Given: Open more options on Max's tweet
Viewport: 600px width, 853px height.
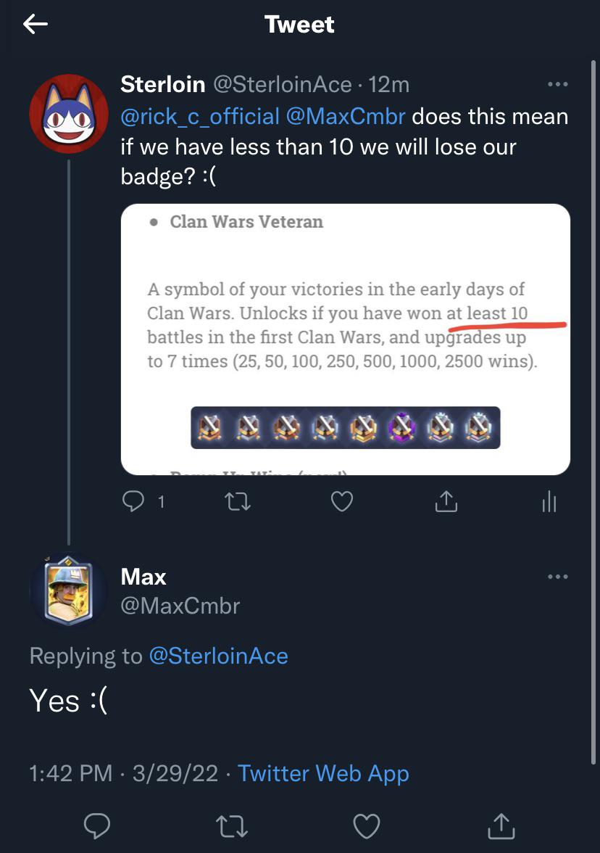Looking at the screenshot, I should 558,576.
